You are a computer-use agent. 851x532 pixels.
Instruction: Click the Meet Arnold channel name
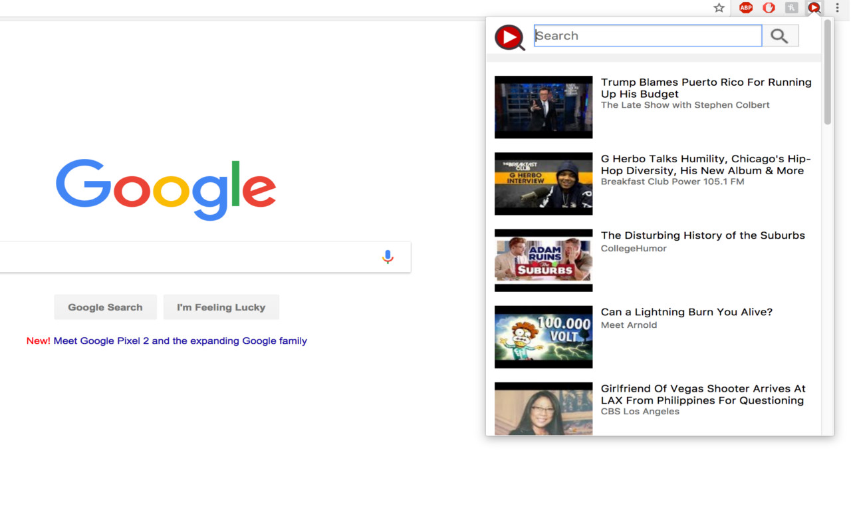pyautogui.click(x=629, y=325)
